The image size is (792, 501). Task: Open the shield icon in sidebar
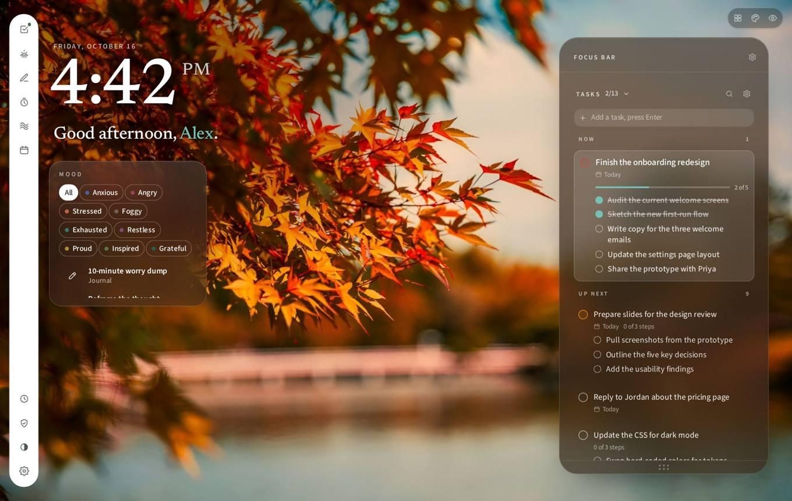pyautogui.click(x=24, y=423)
